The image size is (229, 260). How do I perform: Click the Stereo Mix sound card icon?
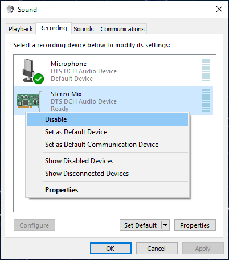28,101
